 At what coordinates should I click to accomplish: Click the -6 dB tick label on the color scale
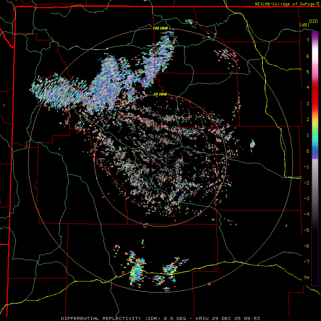coord(306,246)
